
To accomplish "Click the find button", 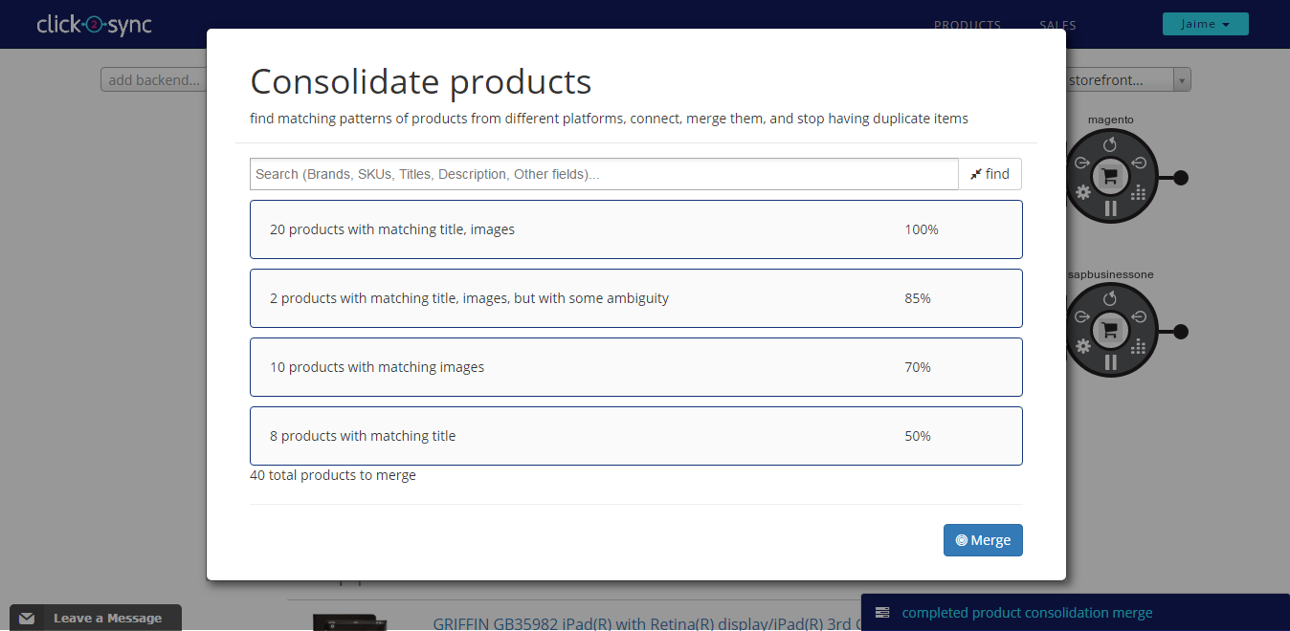I will pos(990,174).
